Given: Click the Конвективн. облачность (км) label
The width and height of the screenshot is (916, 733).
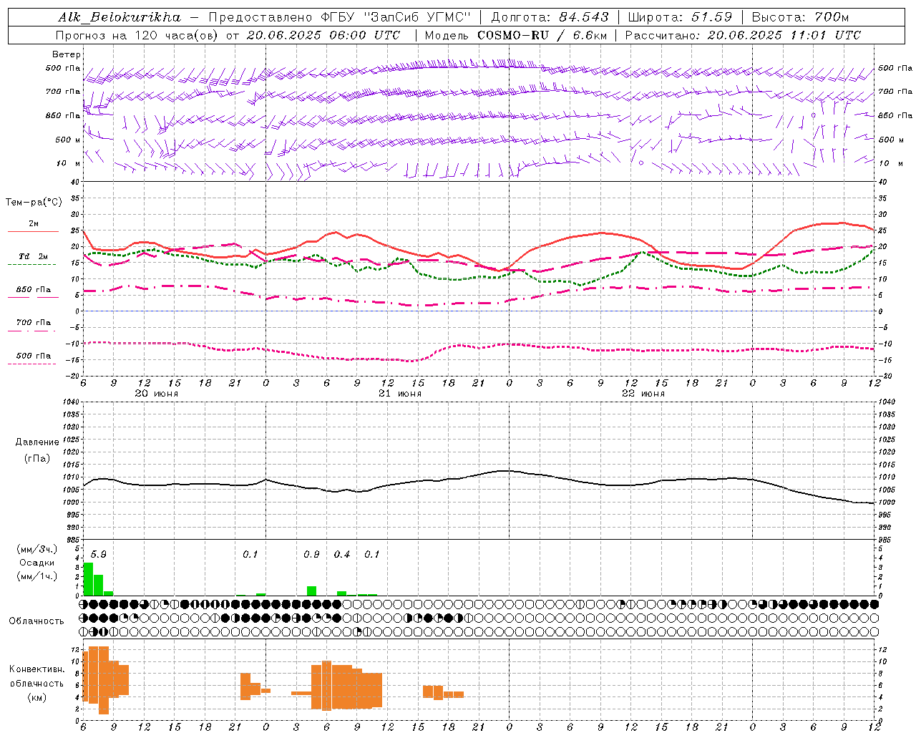Looking at the screenshot, I should coord(36,683).
